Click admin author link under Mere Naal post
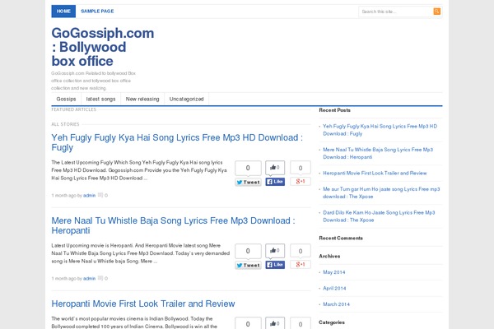This screenshot has height=329, width=494. 89,279
